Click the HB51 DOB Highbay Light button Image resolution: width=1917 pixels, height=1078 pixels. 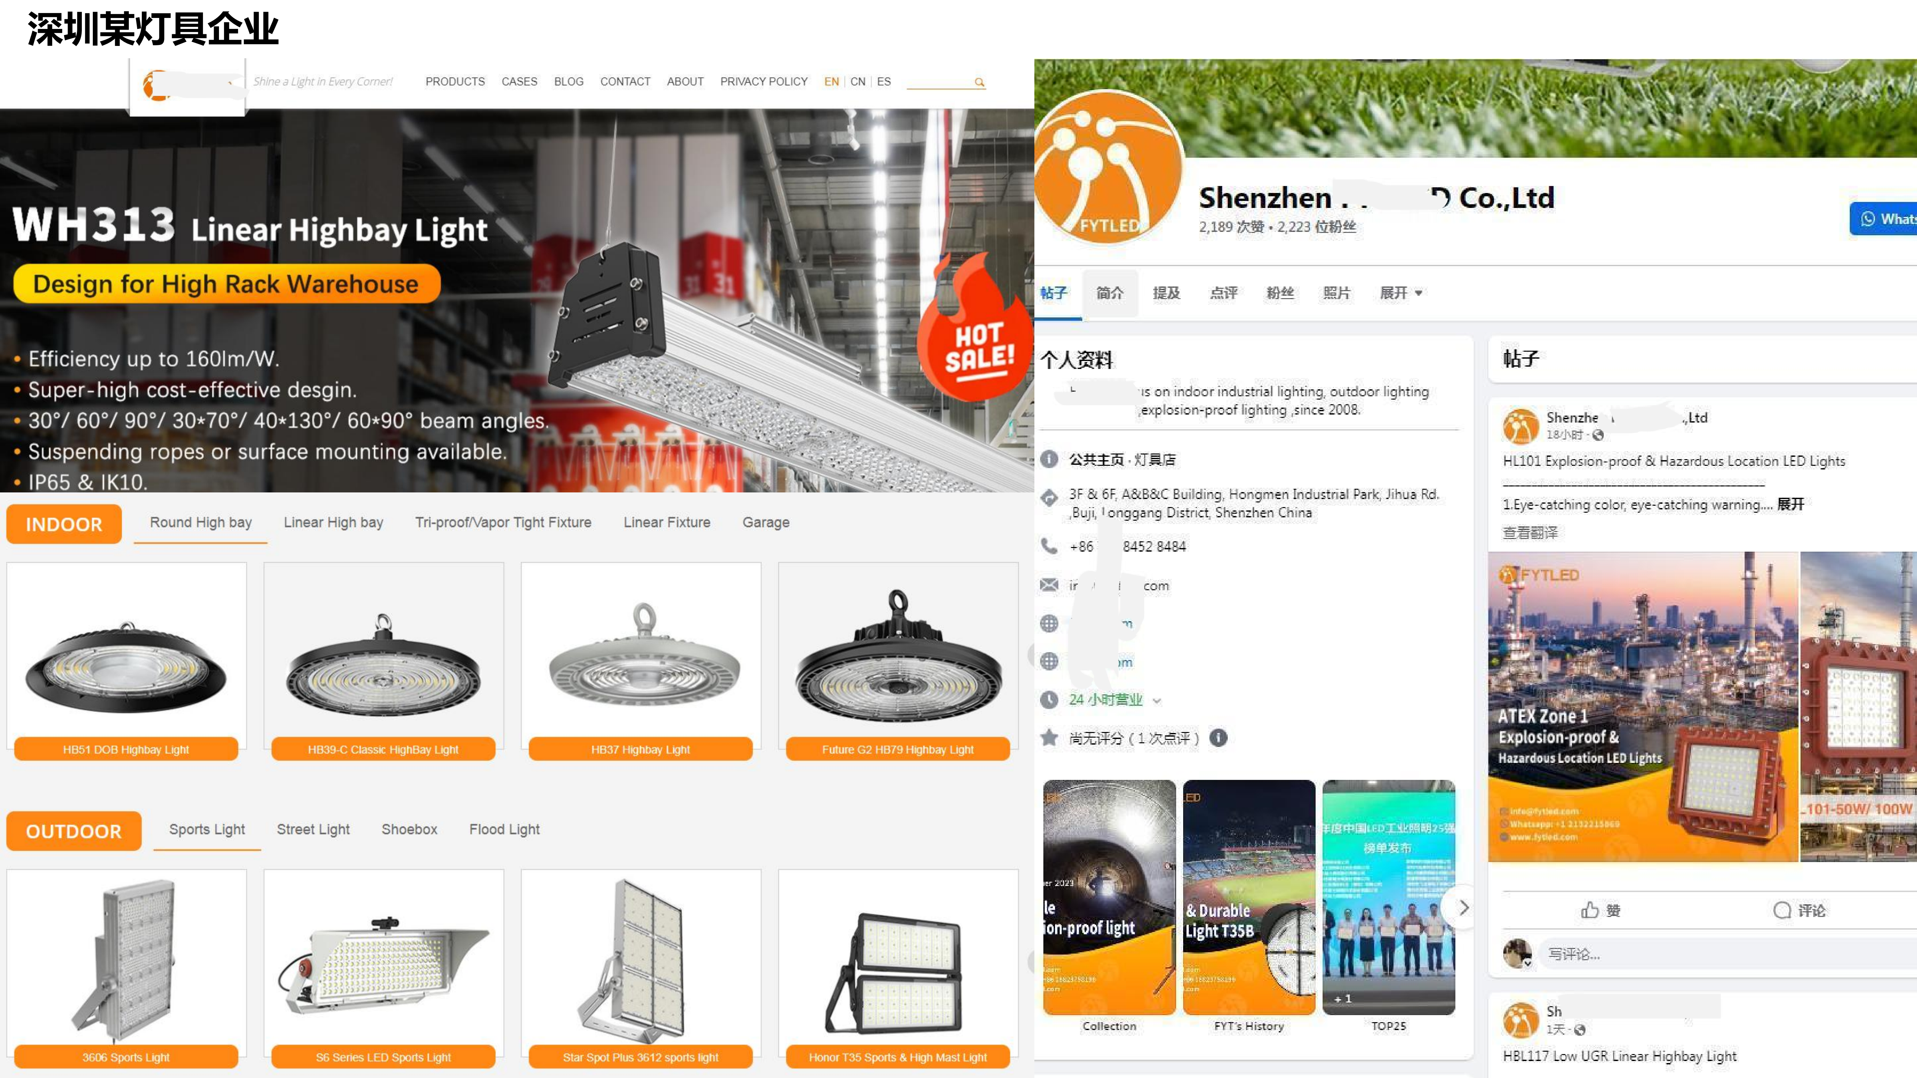126,749
